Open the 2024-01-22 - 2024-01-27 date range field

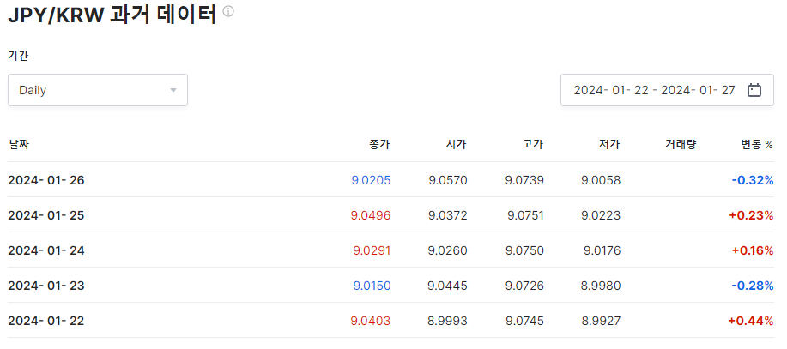(667, 90)
